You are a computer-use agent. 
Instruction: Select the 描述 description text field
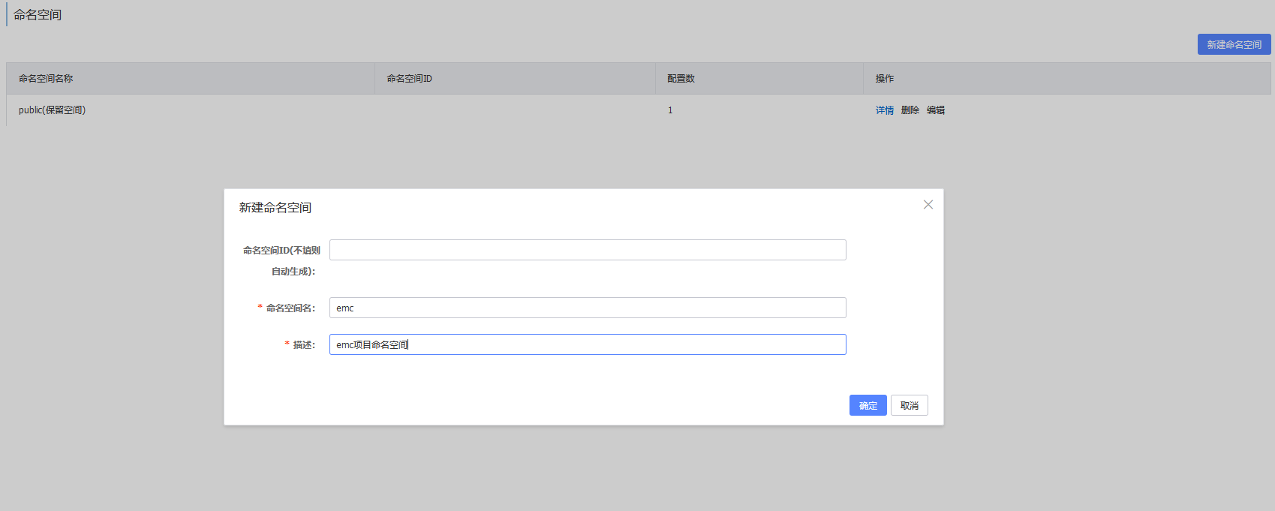coord(587,344)
